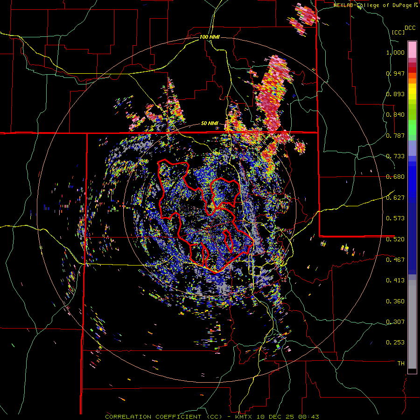Image resolution: width=420 pixels, height=420 pixels.
Task: Click the 0.520 legend value
Action: coord(395,239)
